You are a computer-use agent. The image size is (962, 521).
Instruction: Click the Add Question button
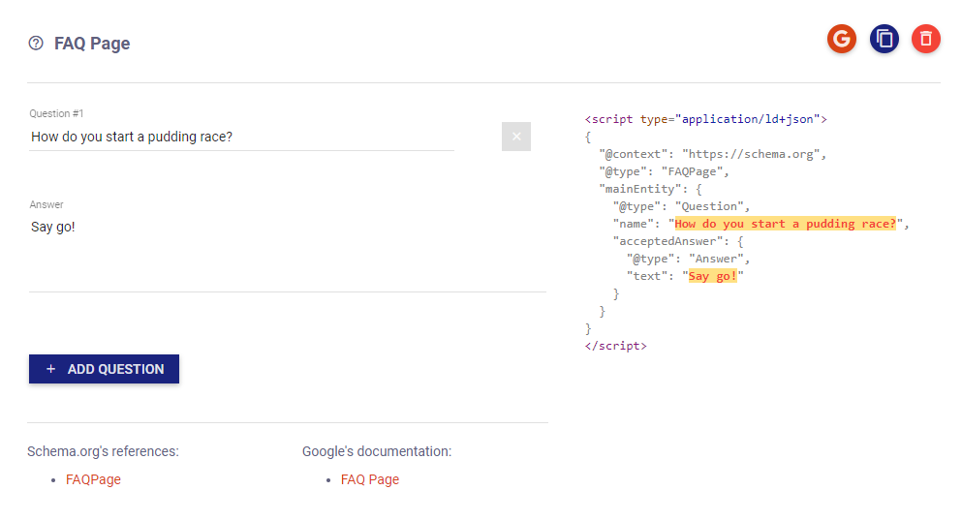[104, 369]
